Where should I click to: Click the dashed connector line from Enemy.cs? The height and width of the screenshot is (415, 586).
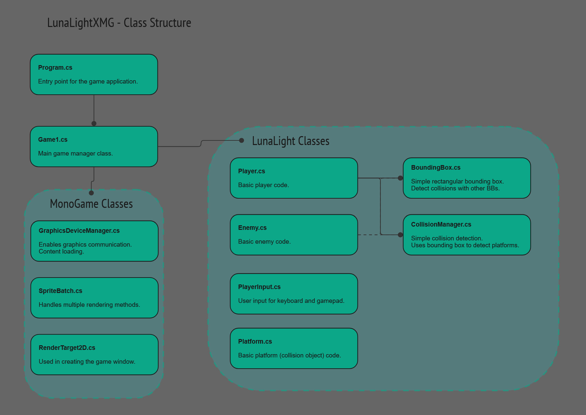click(x=369, y=235)
